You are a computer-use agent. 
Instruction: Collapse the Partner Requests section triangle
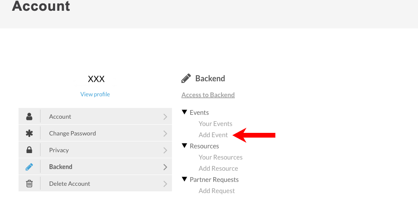[x=184, y=180]
